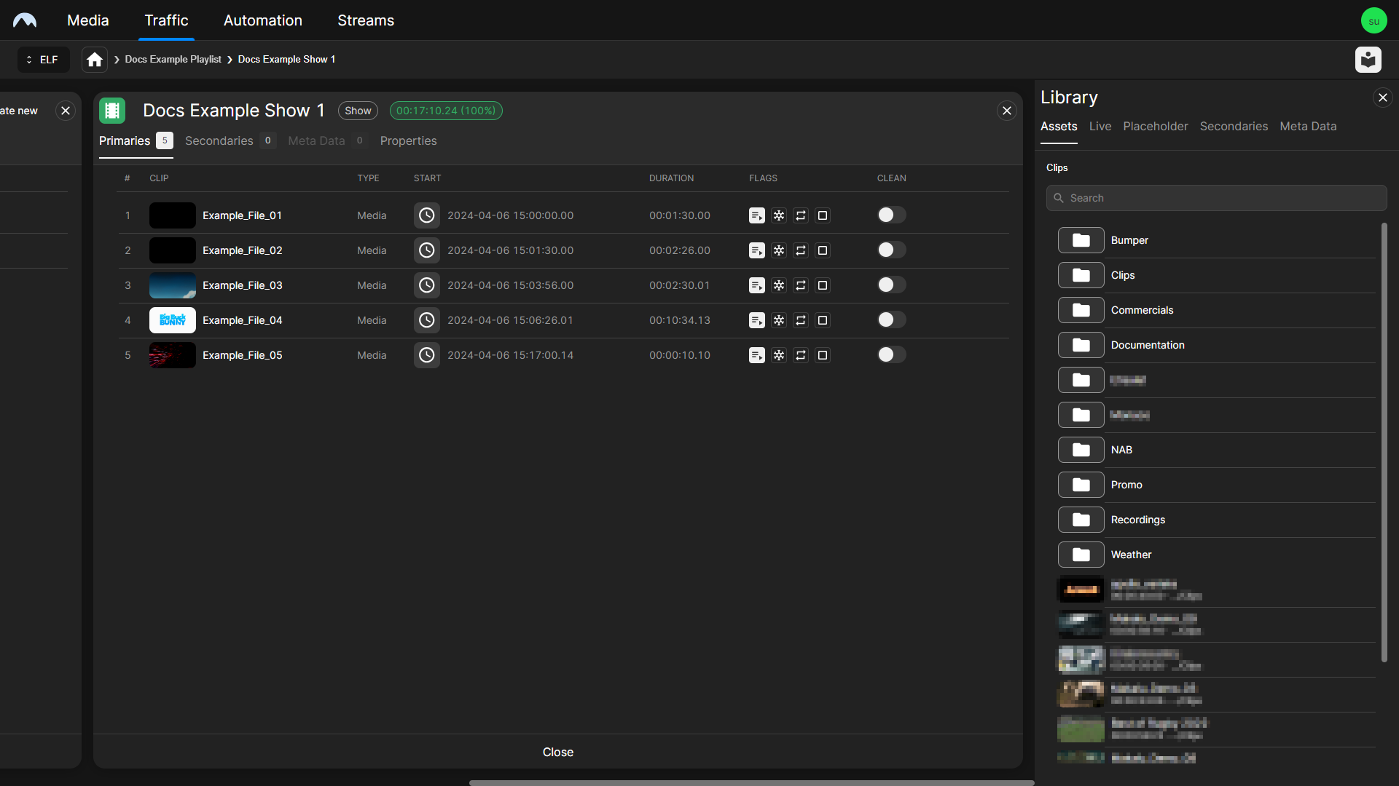
Task: Click the horizontal scrollbar at bottom
Action: coord(751,783)
